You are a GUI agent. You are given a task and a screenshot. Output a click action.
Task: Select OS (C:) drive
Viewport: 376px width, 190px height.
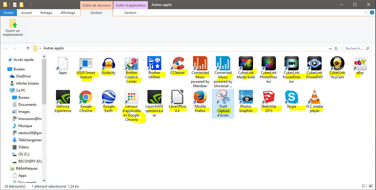pyautogui.click(x=24, y=154)
